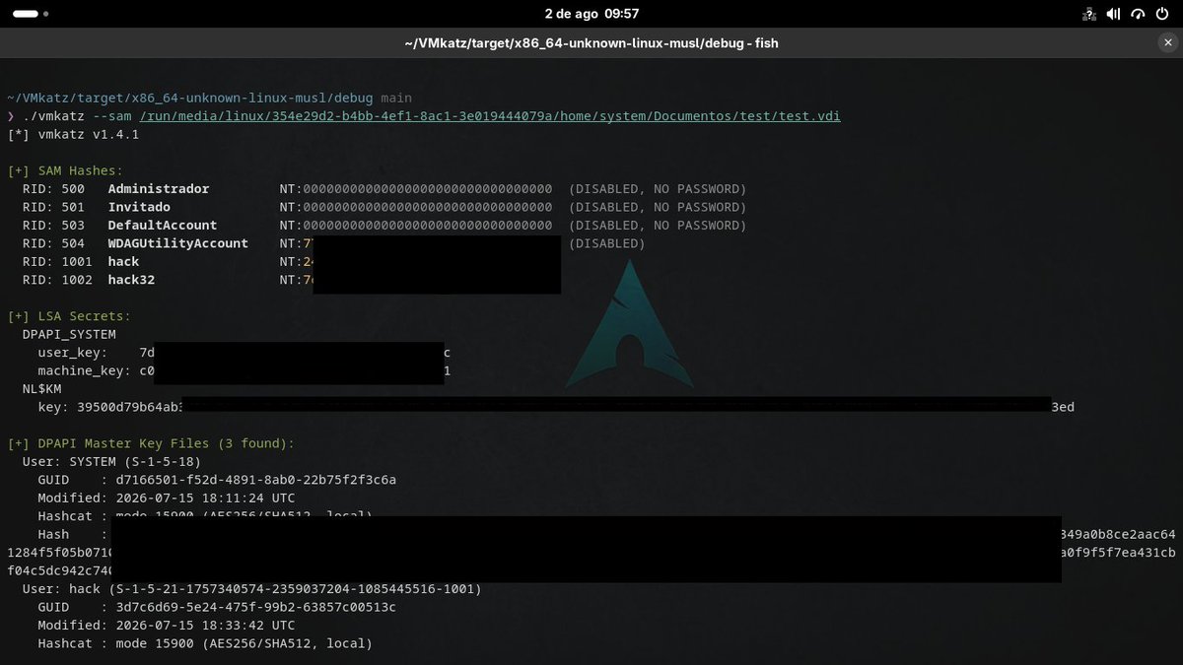Open the workspace indicator pill at top left
The image size is (1183, 665).
27,14
